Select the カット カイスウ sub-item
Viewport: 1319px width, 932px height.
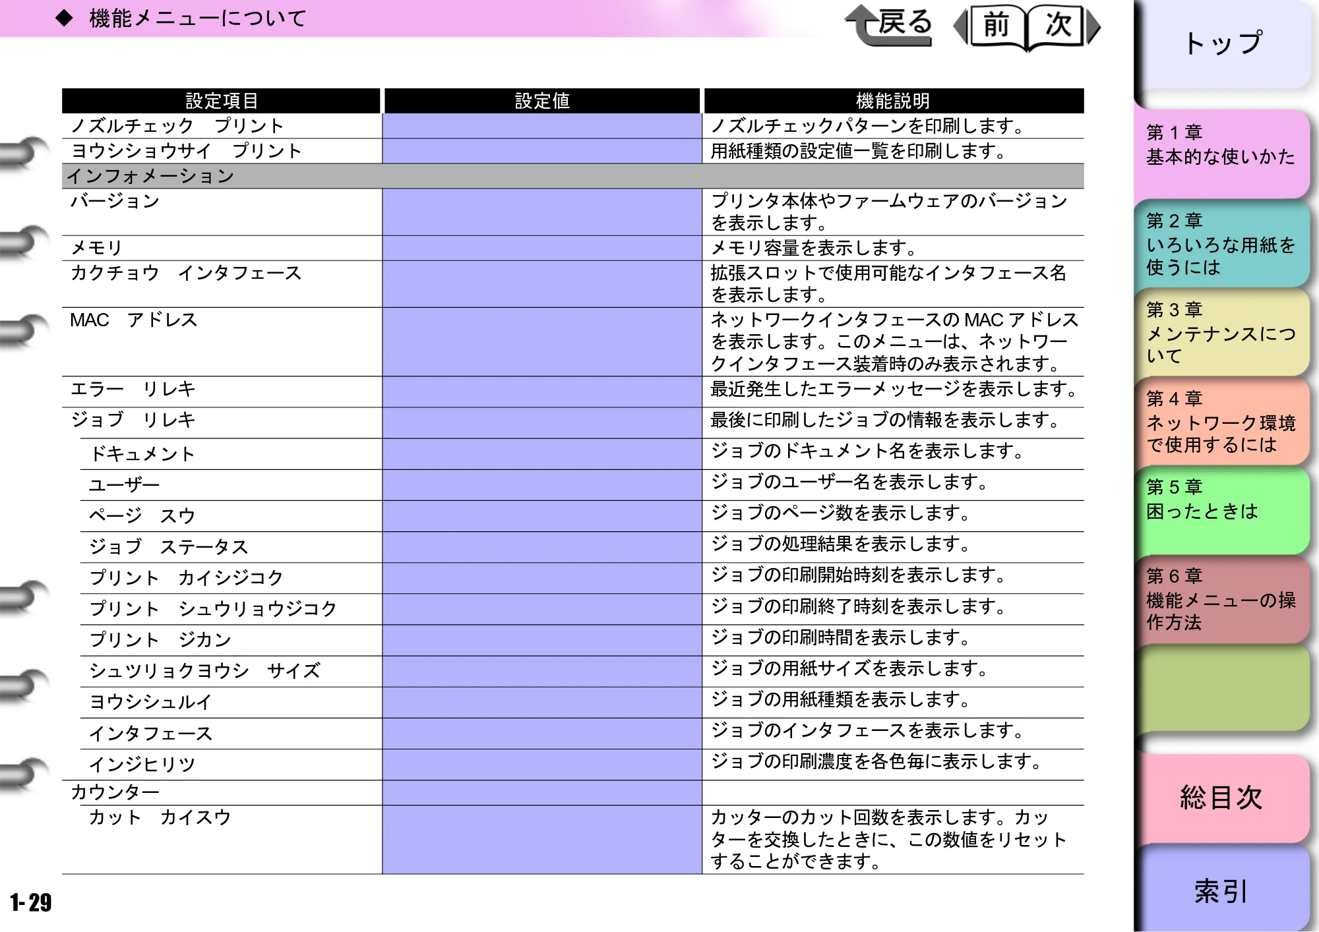160,817
